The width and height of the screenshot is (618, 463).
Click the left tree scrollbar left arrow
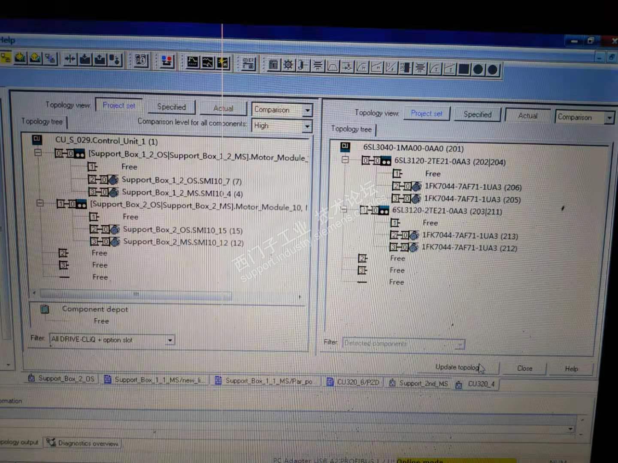click(x=35, y=293)
